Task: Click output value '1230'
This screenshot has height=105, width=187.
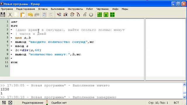Action: pyautogui.click(x=5, y=89)
